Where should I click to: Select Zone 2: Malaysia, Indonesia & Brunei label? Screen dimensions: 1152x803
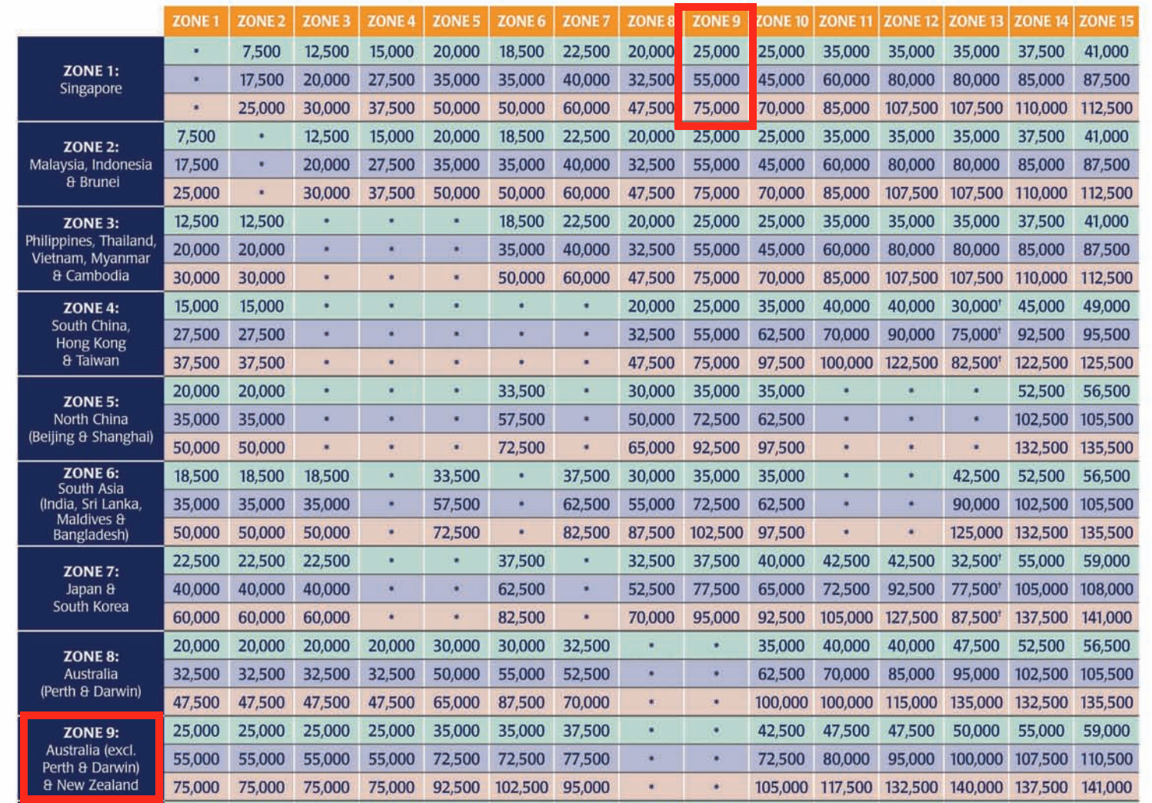pos(91,164)
